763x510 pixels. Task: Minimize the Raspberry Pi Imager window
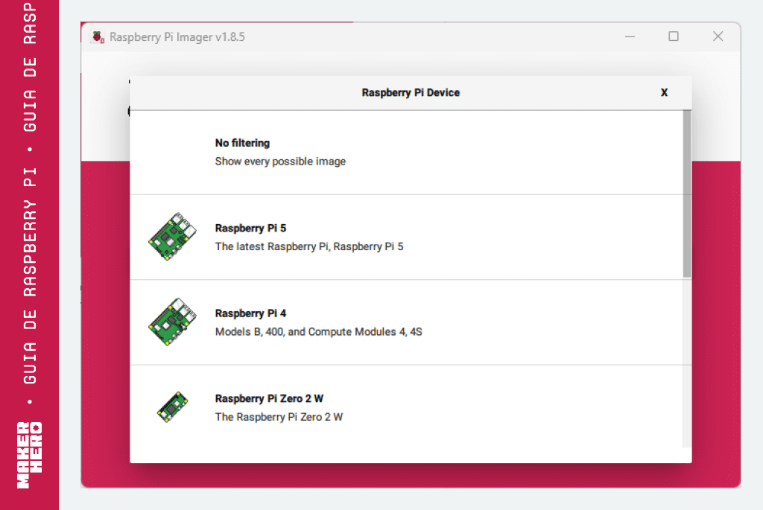[630, 36]
